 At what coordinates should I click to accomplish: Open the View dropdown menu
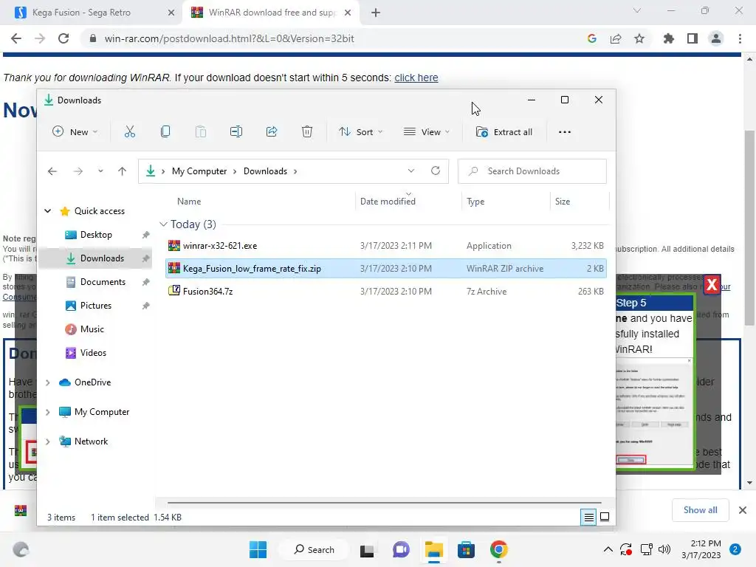(x=427, y=131)
